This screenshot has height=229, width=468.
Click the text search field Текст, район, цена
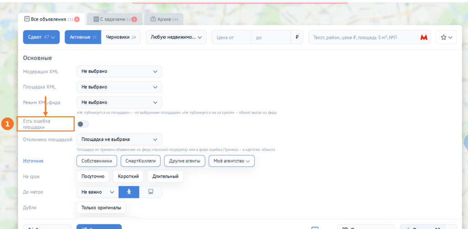(369, 37)
